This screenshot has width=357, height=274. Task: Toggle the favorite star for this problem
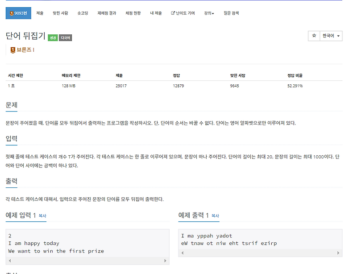(x=314, y=36)
